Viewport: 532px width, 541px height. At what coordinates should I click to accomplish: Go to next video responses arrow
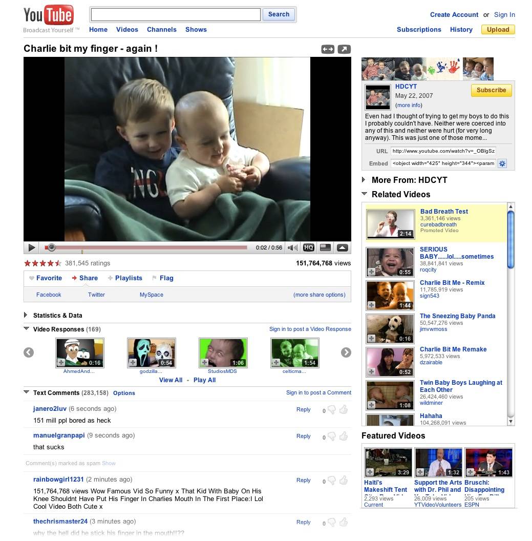[x=346, y=352]
